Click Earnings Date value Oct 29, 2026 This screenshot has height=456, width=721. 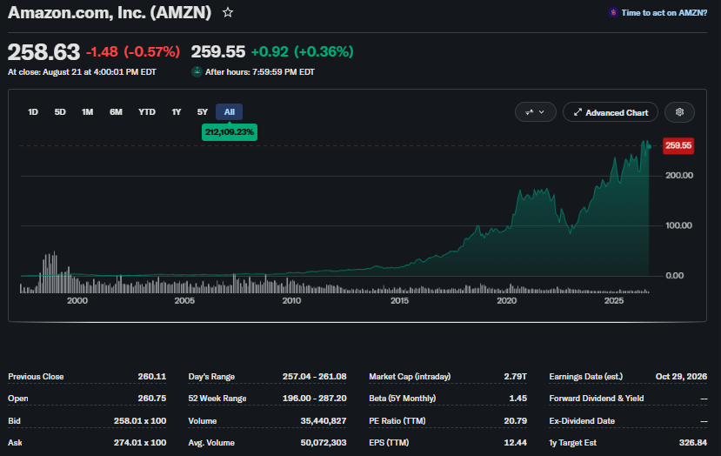click(681, 377)
